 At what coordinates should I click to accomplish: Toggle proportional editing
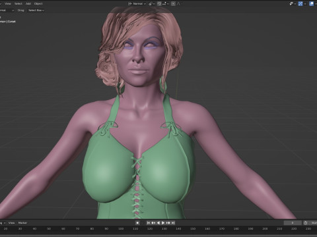tap(173, 4)
